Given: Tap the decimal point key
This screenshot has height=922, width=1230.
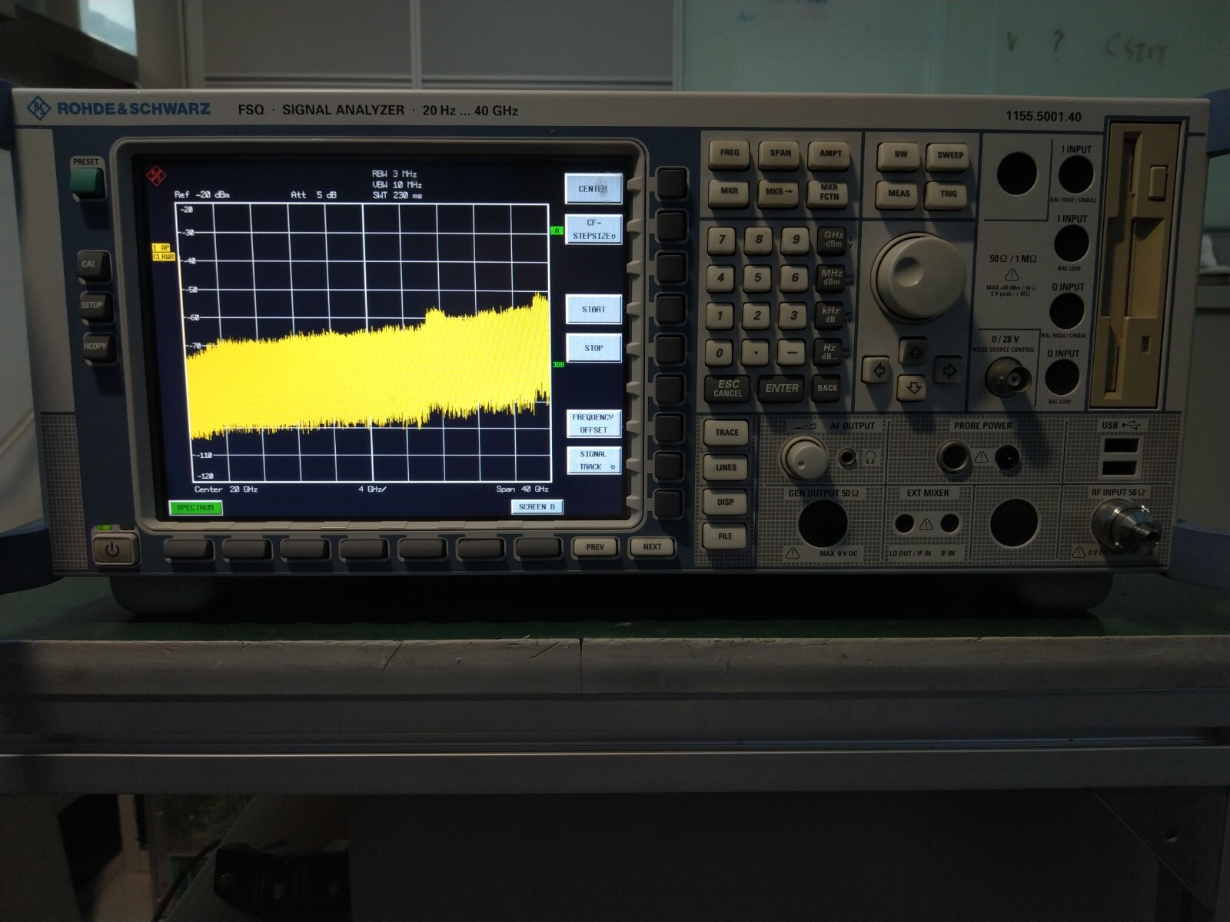Looking at the screenshot, I should [756, 353].
